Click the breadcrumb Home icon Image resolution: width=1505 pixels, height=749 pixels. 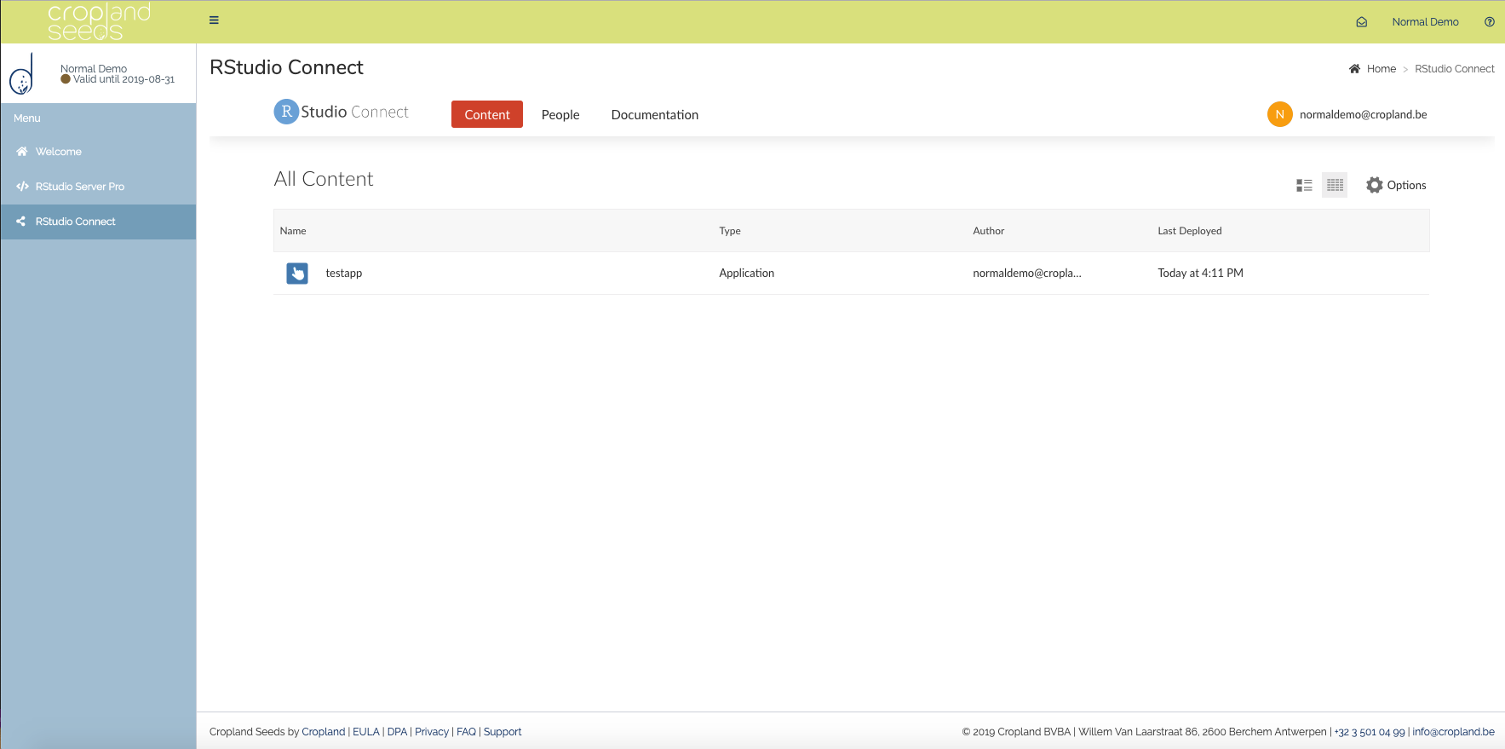(1354, 69)
